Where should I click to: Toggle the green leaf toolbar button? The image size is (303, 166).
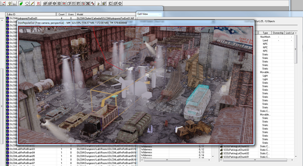(x=21, y=3)
